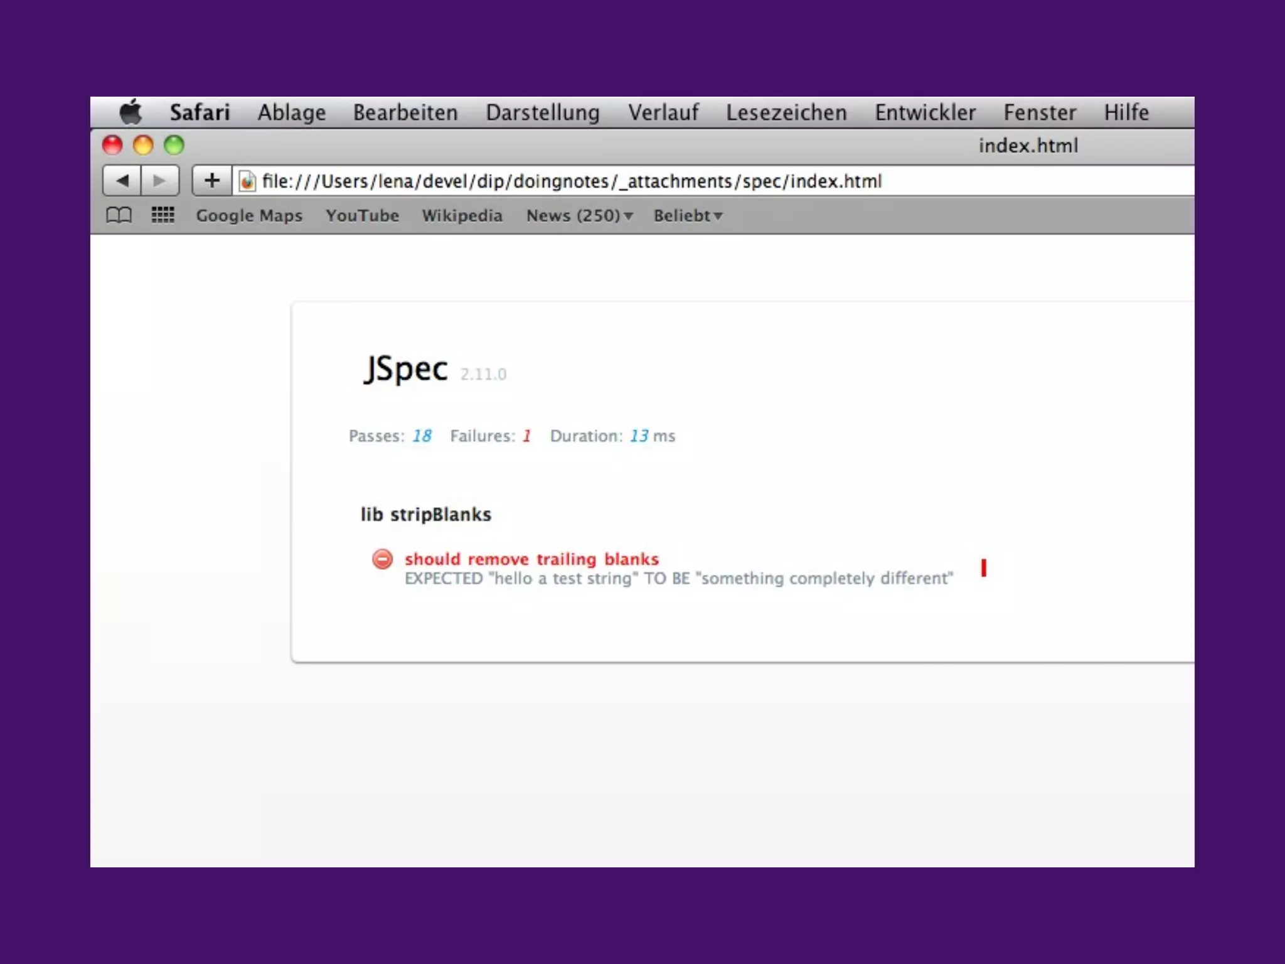Click the index.html window title
Viewport: 1285px width, 964px height.
coord(1028,146)
